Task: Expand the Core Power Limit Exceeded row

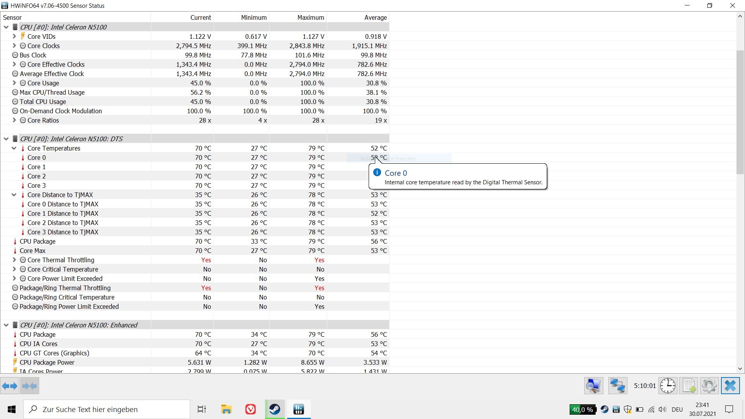Action: point(14,278)
